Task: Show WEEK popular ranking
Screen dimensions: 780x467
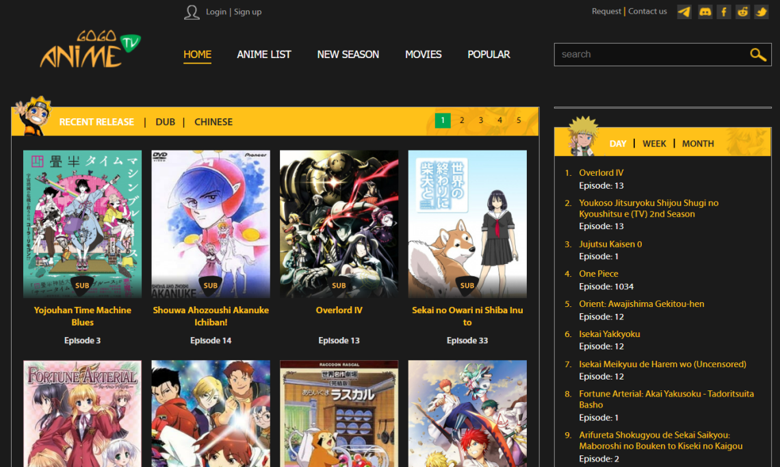Action: click(x=654, y=144)
